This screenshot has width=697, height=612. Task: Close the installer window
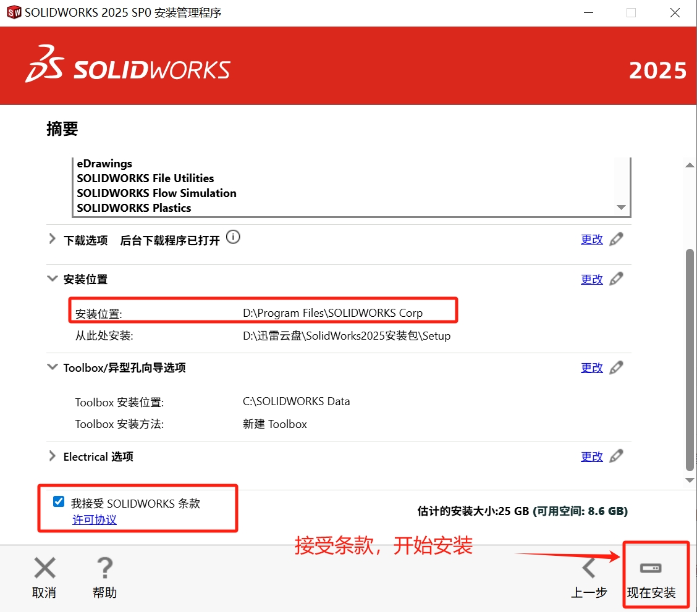click(675, 13)
